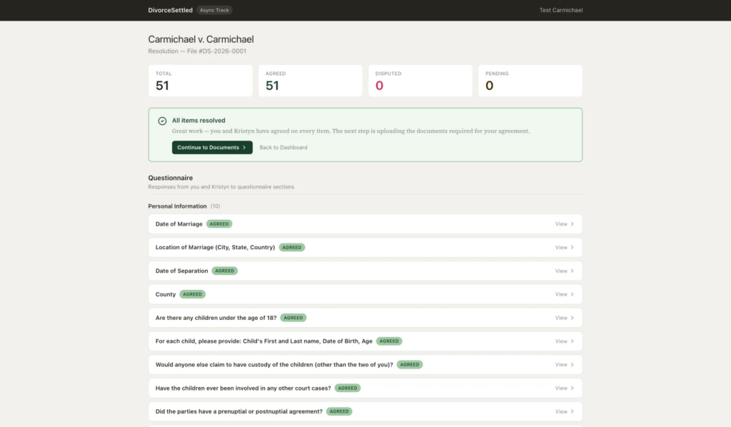Click Agreed badge beside other court cases
The width and height of the screenshot is (731, 427).
[348, 388]
